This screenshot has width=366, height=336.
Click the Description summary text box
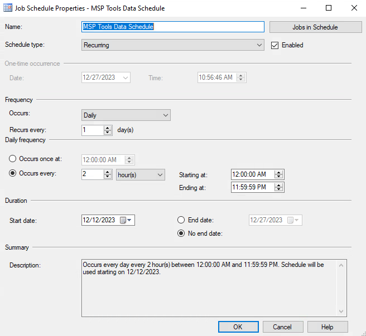(214, 288)
